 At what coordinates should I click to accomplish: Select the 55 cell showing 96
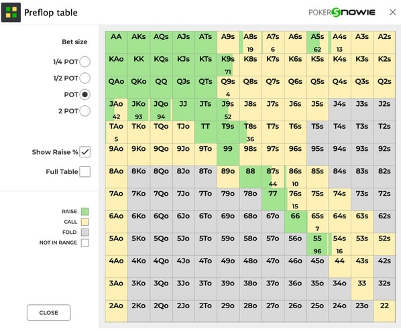point(317,244)
